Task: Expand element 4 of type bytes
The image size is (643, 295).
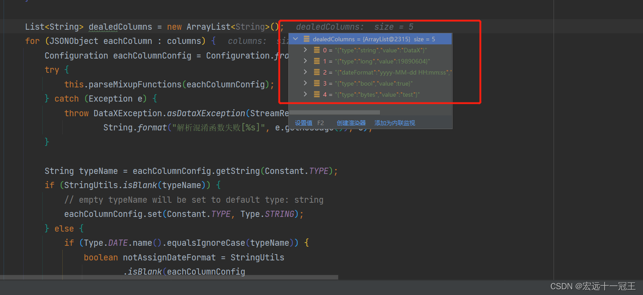Action: point(305,94)
